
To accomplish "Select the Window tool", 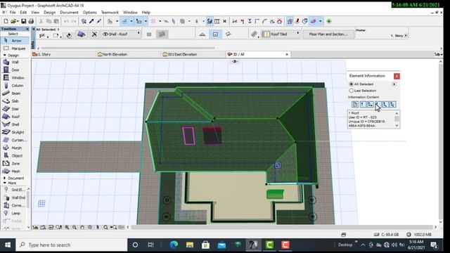I will [x=15, y=78].
